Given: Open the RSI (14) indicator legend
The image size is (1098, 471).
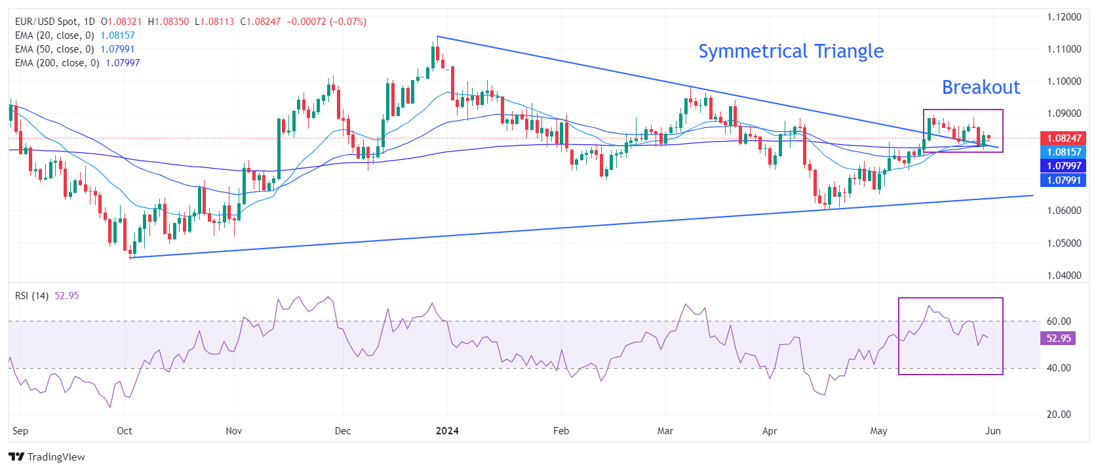Looking at the screenshot, I should coord(32,296).
